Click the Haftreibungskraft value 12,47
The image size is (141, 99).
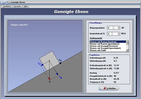pos(116,65)
